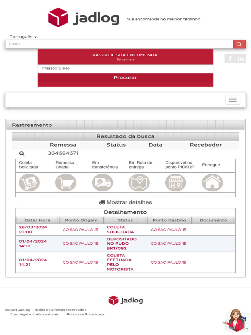Click Disponível no ponto PICKUP label

pos(180,165)
